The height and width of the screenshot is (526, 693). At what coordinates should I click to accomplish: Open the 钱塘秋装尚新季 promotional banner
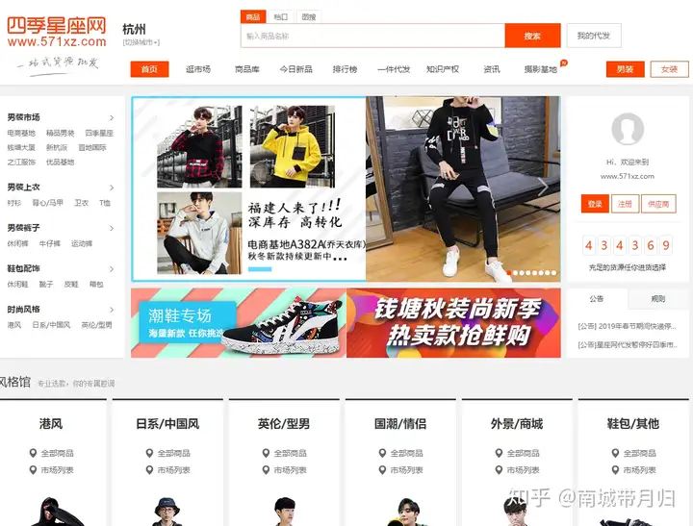tap(453, 323)
